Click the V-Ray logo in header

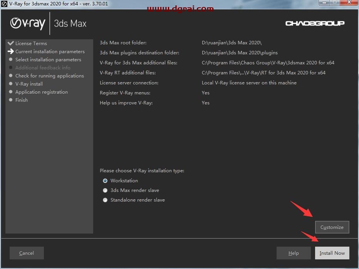pyautogui.click(x=28, y=24)
